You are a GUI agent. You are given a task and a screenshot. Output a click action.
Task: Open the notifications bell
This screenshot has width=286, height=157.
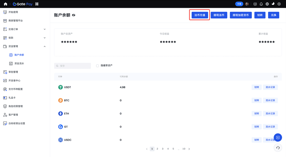(261, 4)
